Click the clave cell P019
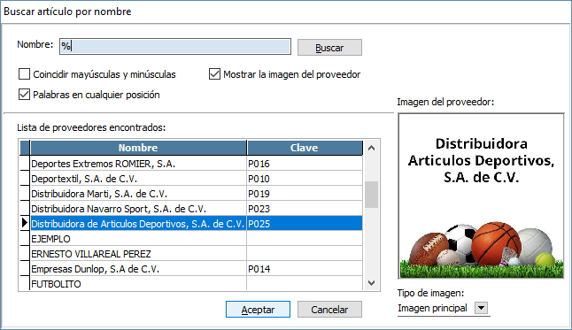 pos(305,194)
